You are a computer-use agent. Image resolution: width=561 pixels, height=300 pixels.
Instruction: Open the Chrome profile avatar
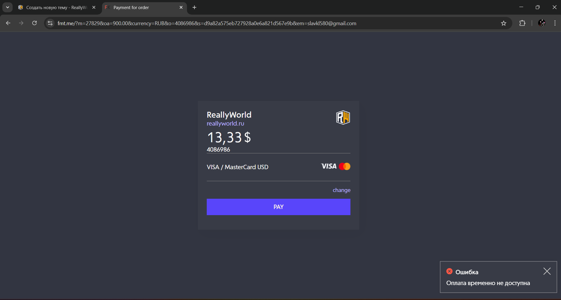pos(542,23)
